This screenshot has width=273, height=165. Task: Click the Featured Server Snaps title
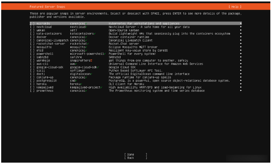pyautogui.click(x=47, y=7)
